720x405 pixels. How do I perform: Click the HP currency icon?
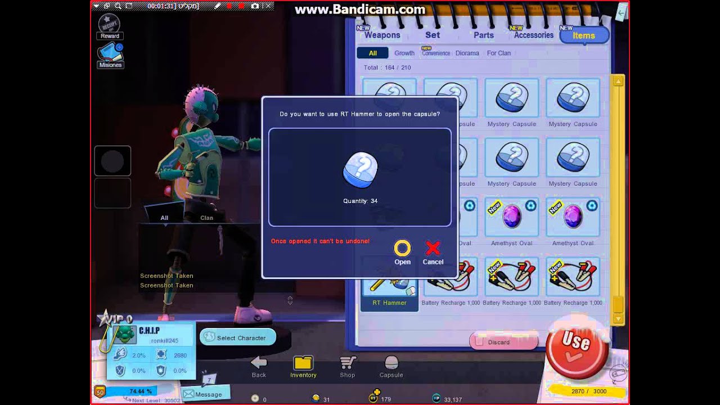click(436, 398)
